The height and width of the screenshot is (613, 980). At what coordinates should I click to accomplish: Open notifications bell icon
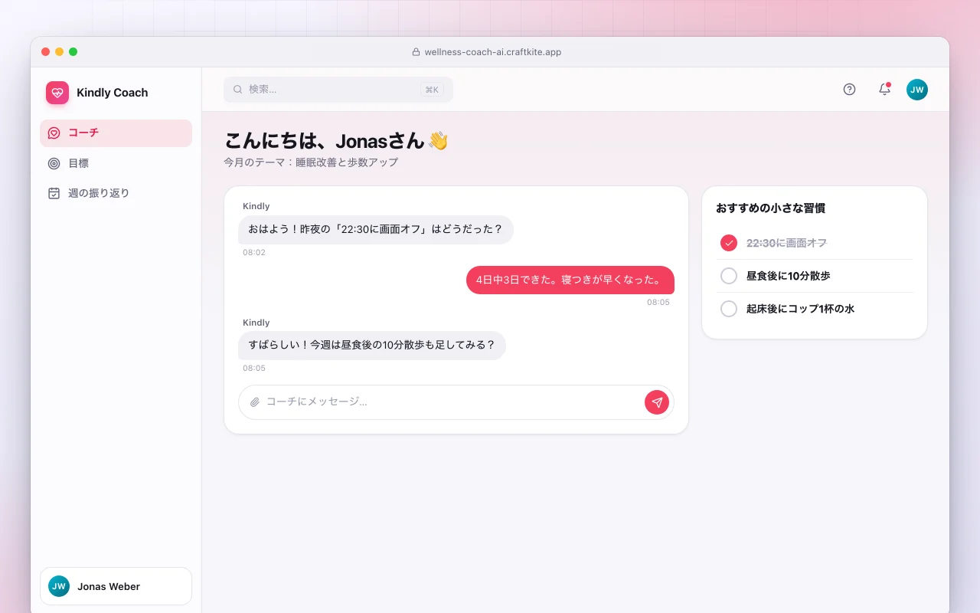coord(884,90)
